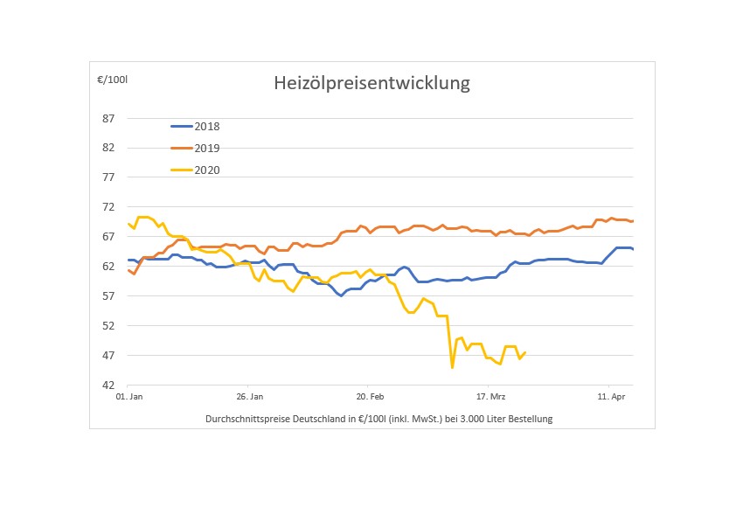This screenshot has height=514, width=750.
Task: Click the 26. Jan x-axis date label
Action: [249, 397]
